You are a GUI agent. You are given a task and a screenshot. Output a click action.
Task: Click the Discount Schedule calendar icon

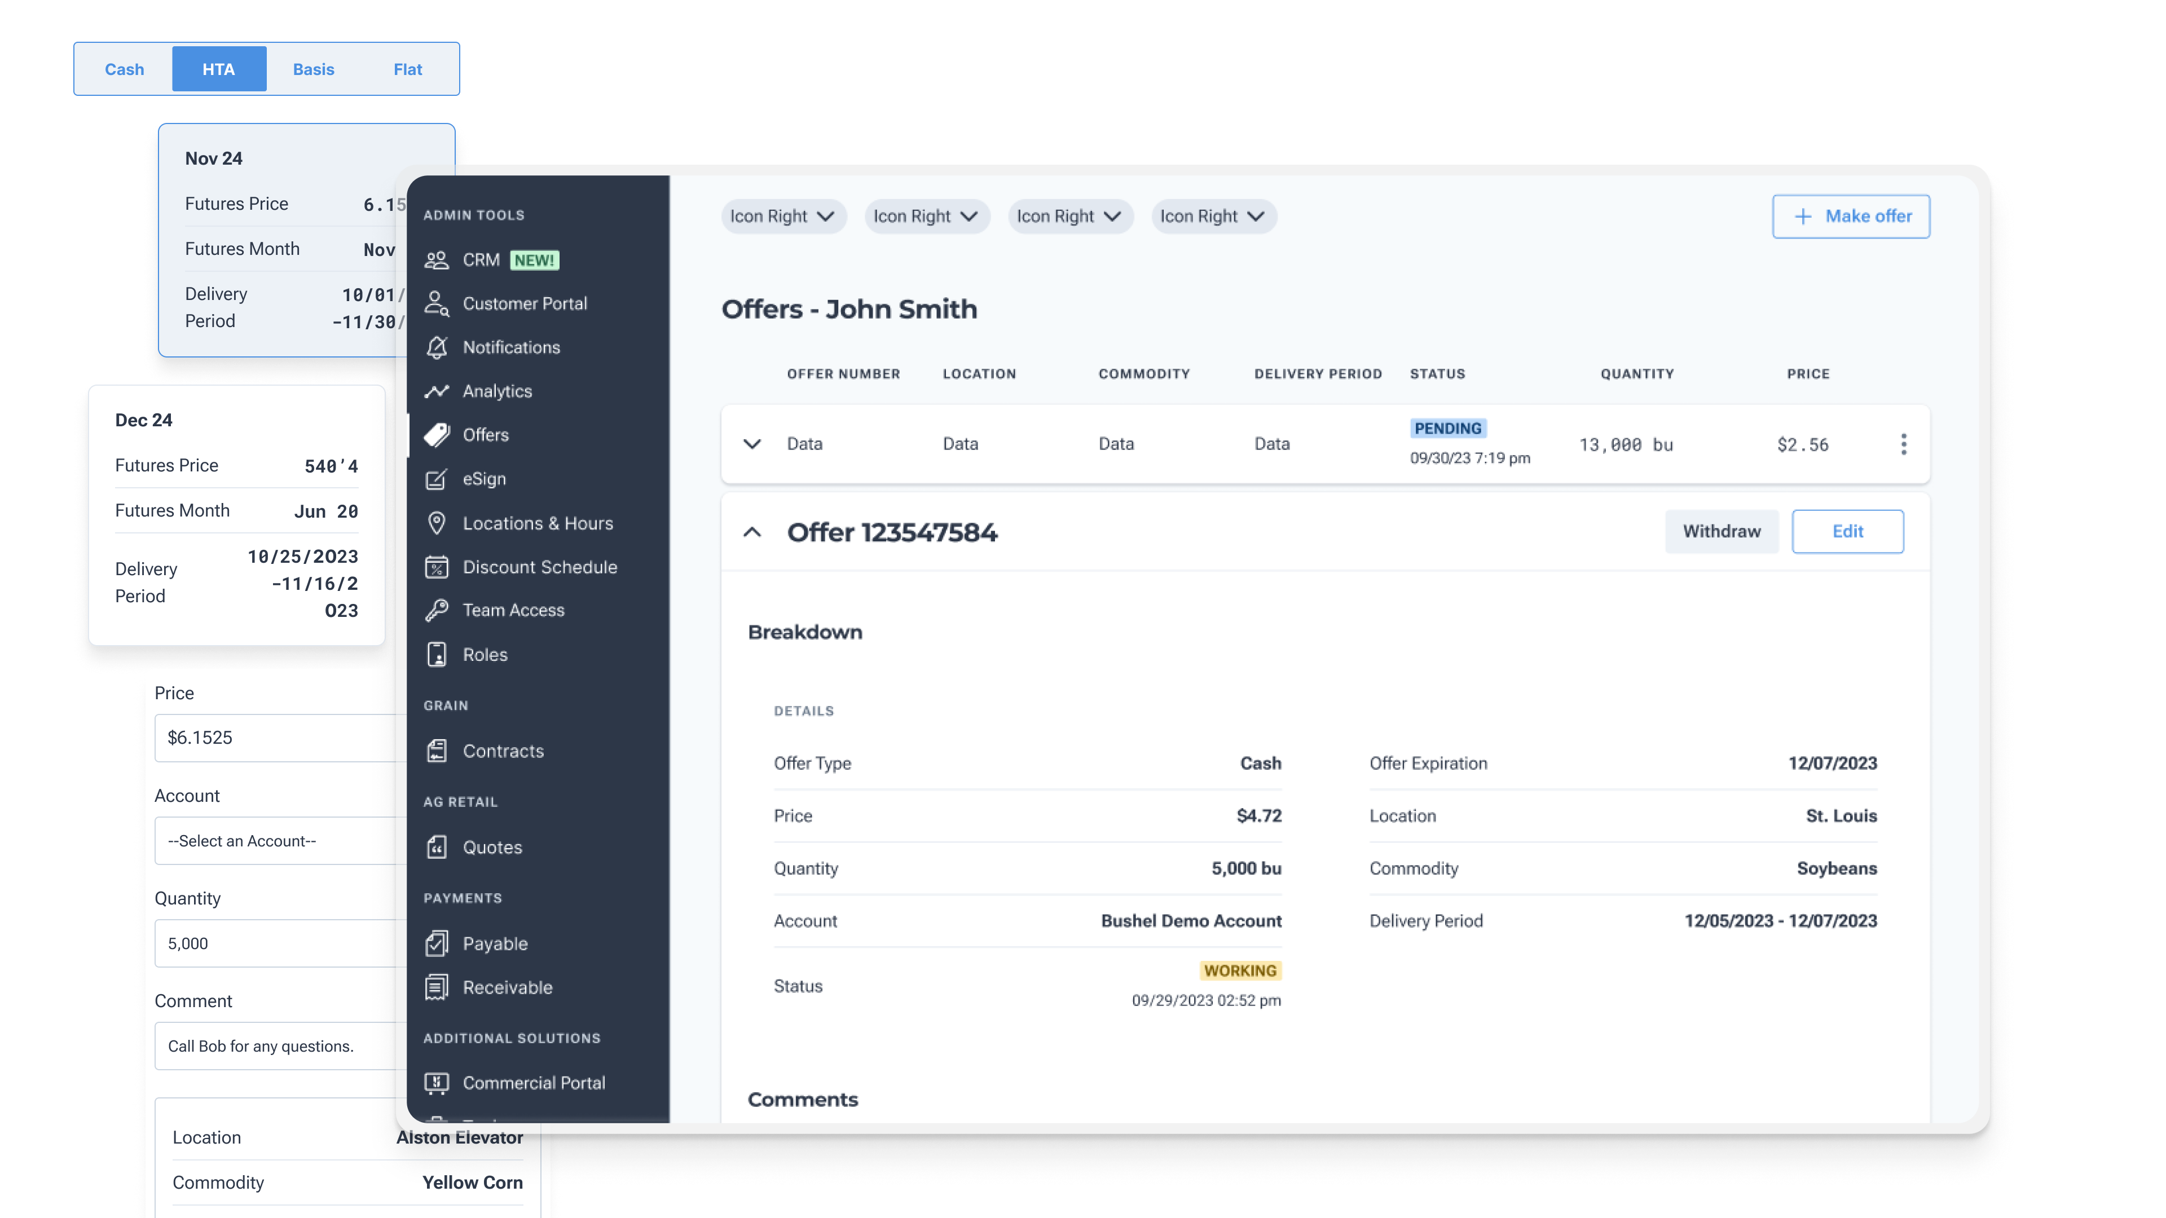(437, 567)
